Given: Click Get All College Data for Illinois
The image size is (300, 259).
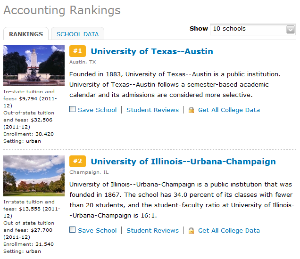Looking at the screenshot, I should (x=229, y=231).
